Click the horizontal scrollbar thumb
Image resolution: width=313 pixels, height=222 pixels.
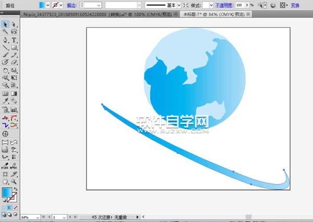coord(248,217)
